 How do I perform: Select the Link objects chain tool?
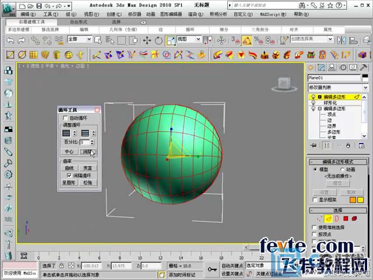click(36, 40)
